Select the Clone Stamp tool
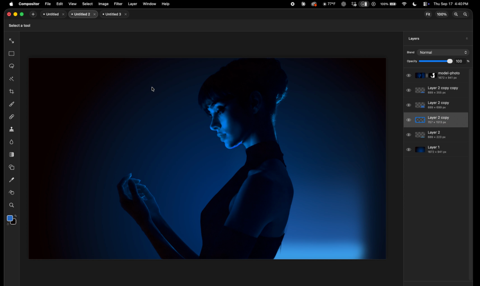Screen dimensions: 480x286 pos(11,129)
